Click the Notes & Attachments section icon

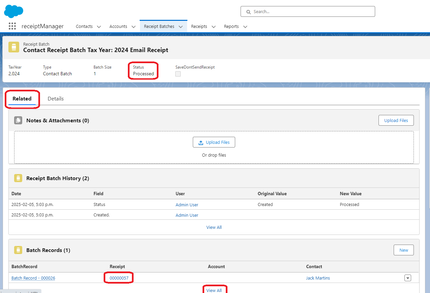(x=18, y=120)
